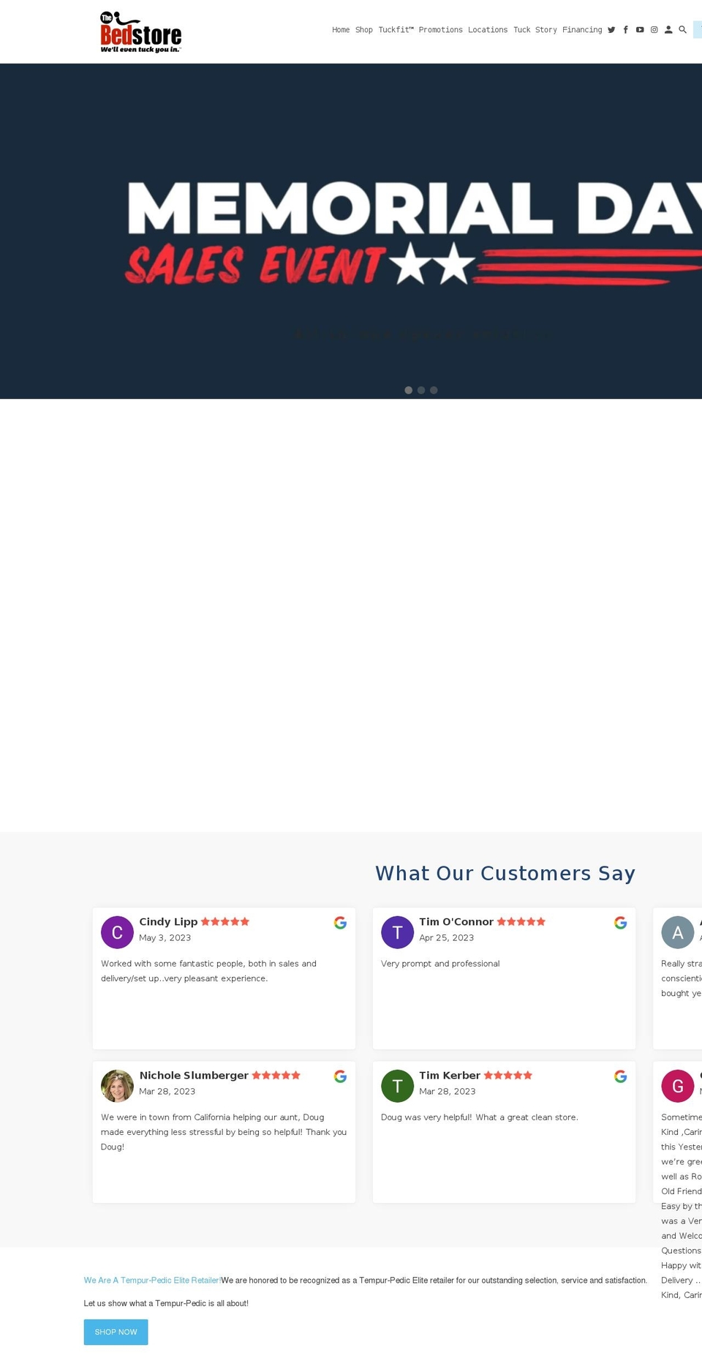Click the star rating on Nichole Slumberger's review

(276, 1076)
